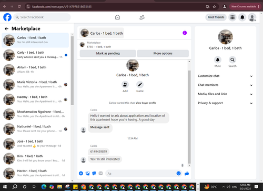
Task: Open the Facebook menu grid icon
Action: click(232, 17)
